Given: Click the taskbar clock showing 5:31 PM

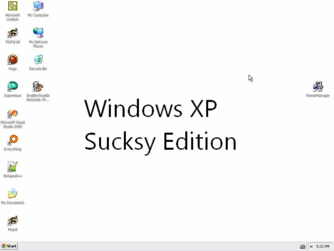Looking at the screenshot, I should click(323, 246).
